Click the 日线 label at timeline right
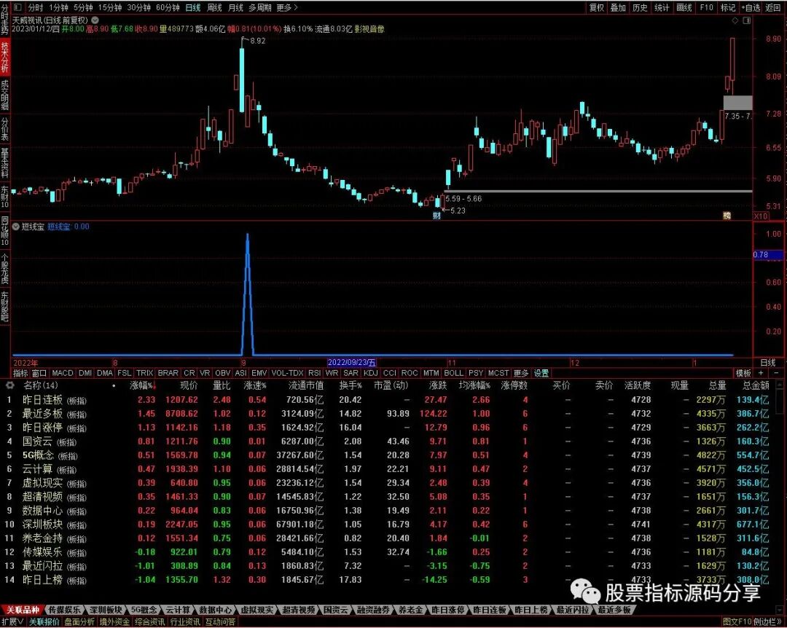The height and width of the screenshot is (628, 787). [x=768, y=362]
